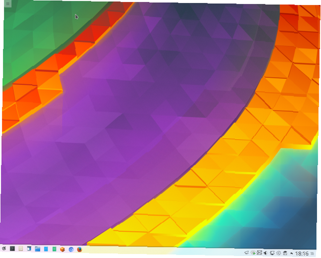Viewport: 321px width, 258px height.
Task: Open the beige notes app in the panel
Action: pyautogui.click(x=21, y=249)
